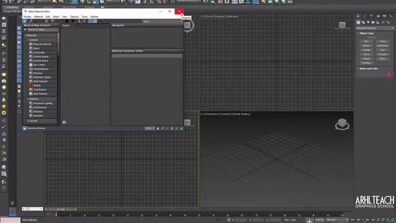Click the GeoSphere object type button

(382, 46)
